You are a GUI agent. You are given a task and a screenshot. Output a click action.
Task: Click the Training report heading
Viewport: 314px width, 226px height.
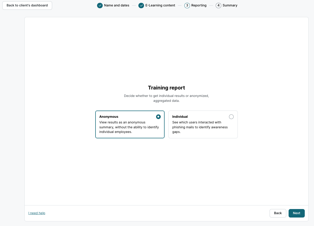pyautogui.click(x=166, y=88)
